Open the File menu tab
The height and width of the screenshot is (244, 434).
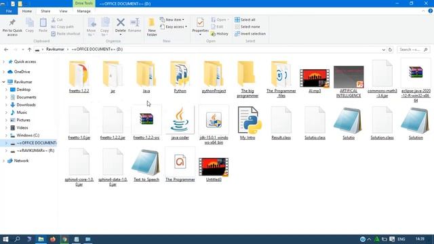(9, 11)
